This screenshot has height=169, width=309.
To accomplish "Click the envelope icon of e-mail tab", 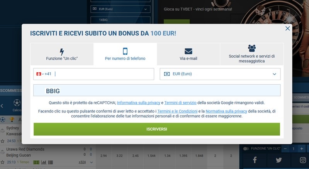I will (188, 51).
